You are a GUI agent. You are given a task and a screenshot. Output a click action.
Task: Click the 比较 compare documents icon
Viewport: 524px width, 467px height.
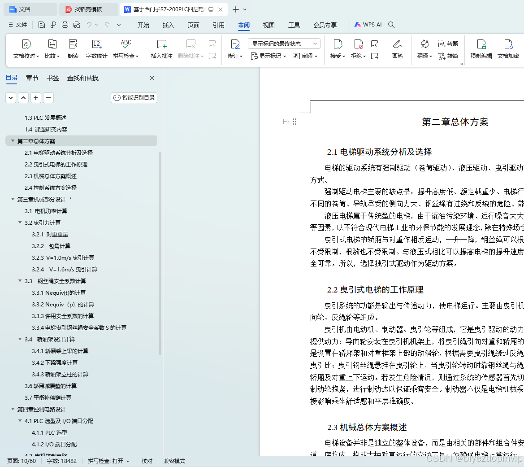point(52,44)
